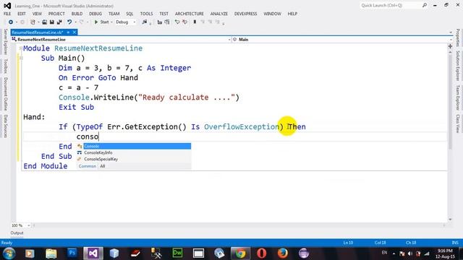463x260 pixels.
Task: Switch to Google Chrome in the taskbar
Action: 240,253
